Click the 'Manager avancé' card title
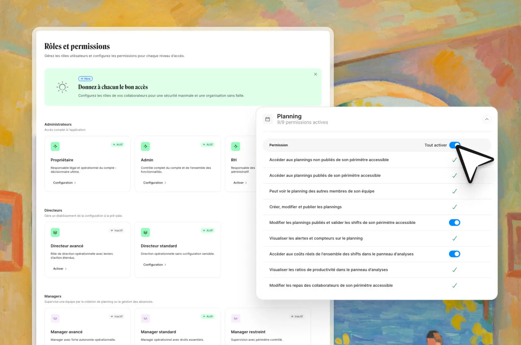The height and width of the screenshot is (345, 521). click(x=67, y=332)
